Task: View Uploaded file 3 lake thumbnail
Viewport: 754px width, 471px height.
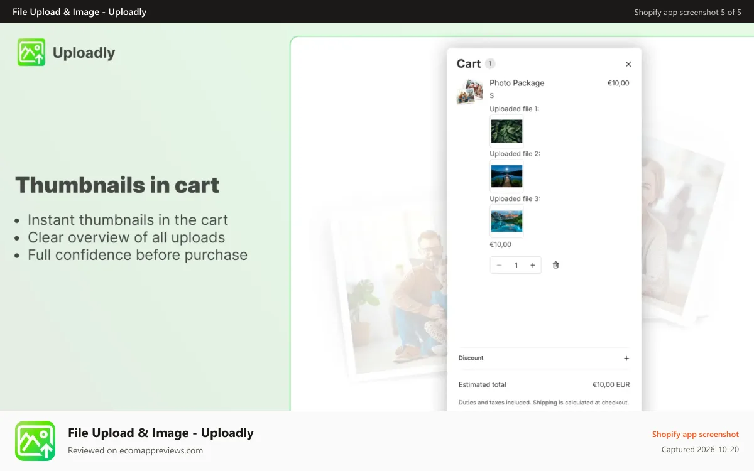Action: tap(506, 221)
